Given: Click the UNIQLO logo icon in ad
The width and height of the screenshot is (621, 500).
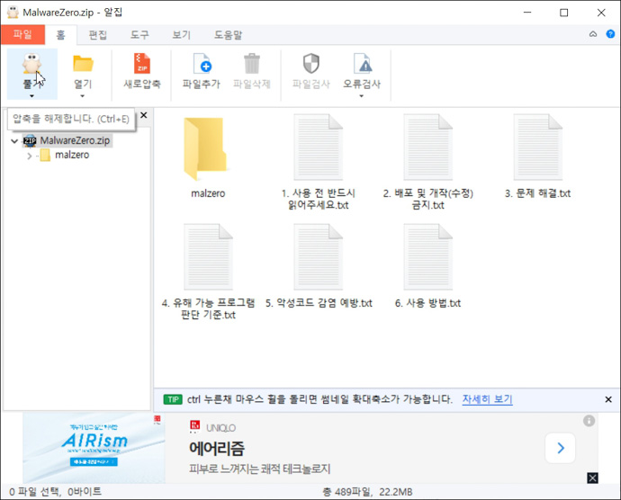Looking at the screenshot, I should (x=195, y=426).
